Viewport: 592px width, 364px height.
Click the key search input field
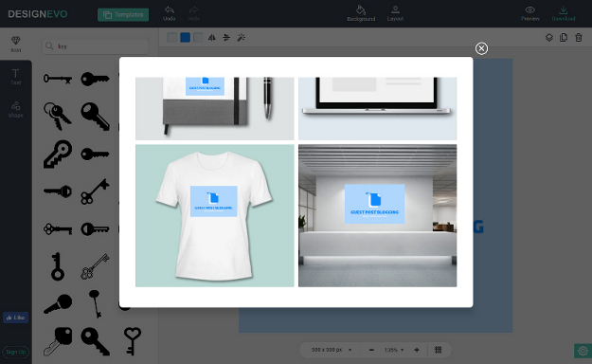(x=95, y=46)
